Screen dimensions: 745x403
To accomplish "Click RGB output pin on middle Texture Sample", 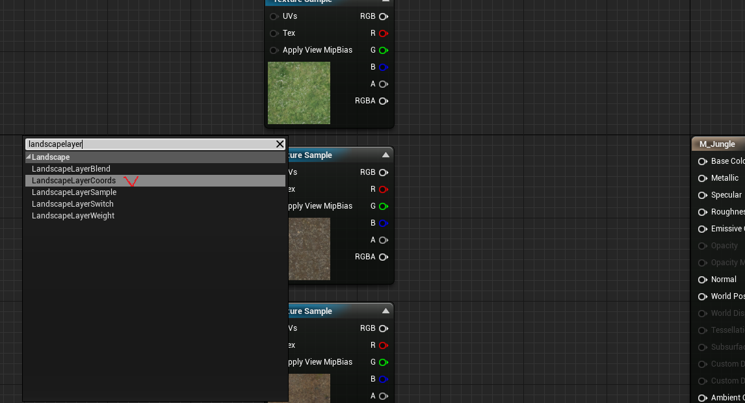I will [384, 172].
